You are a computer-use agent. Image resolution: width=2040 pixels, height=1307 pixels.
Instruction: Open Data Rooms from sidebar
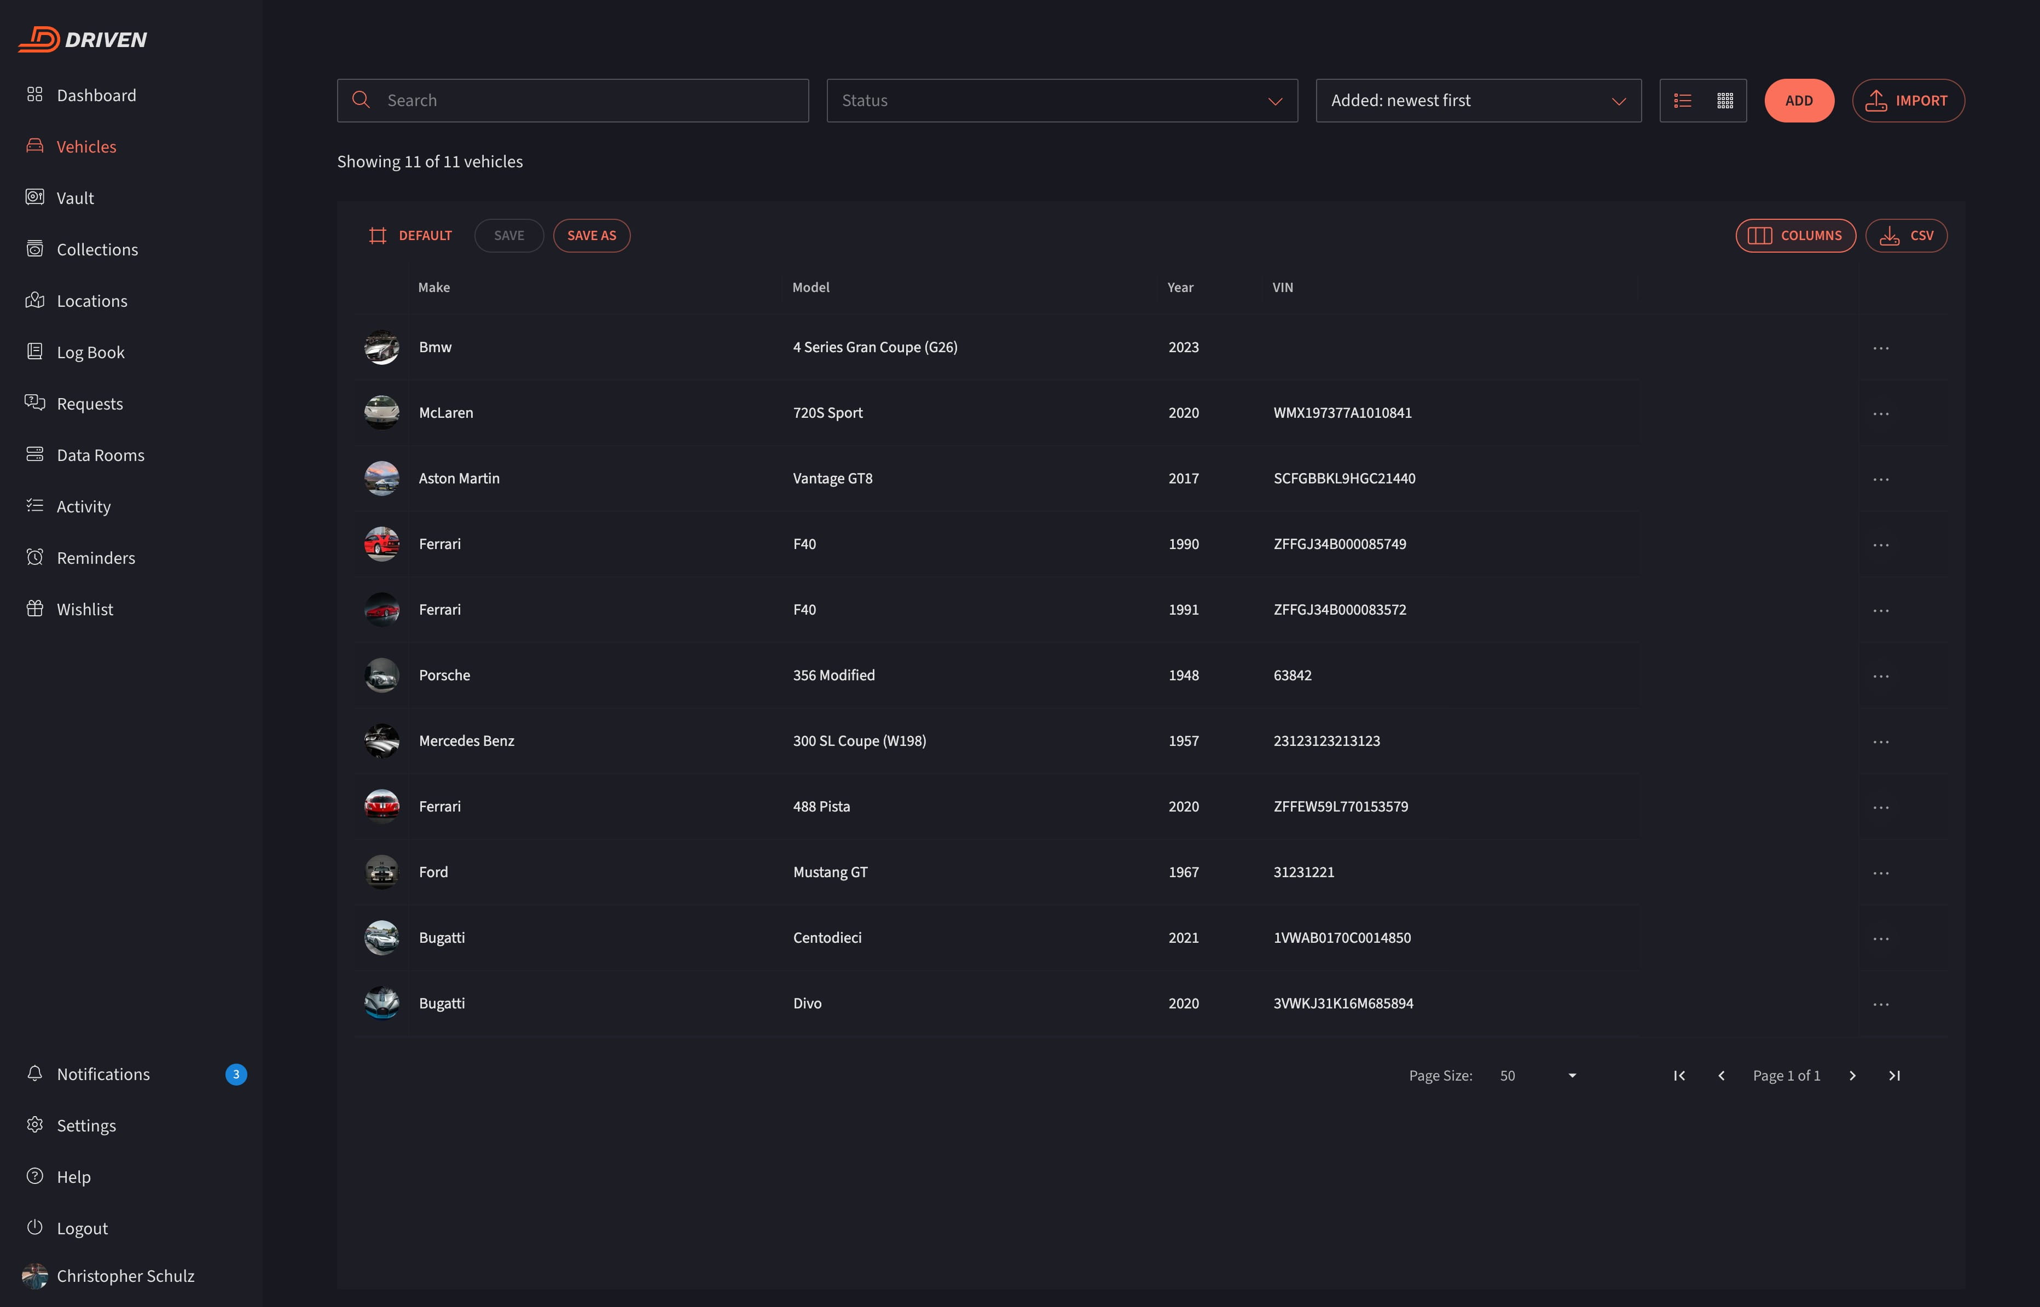(100, 455)
